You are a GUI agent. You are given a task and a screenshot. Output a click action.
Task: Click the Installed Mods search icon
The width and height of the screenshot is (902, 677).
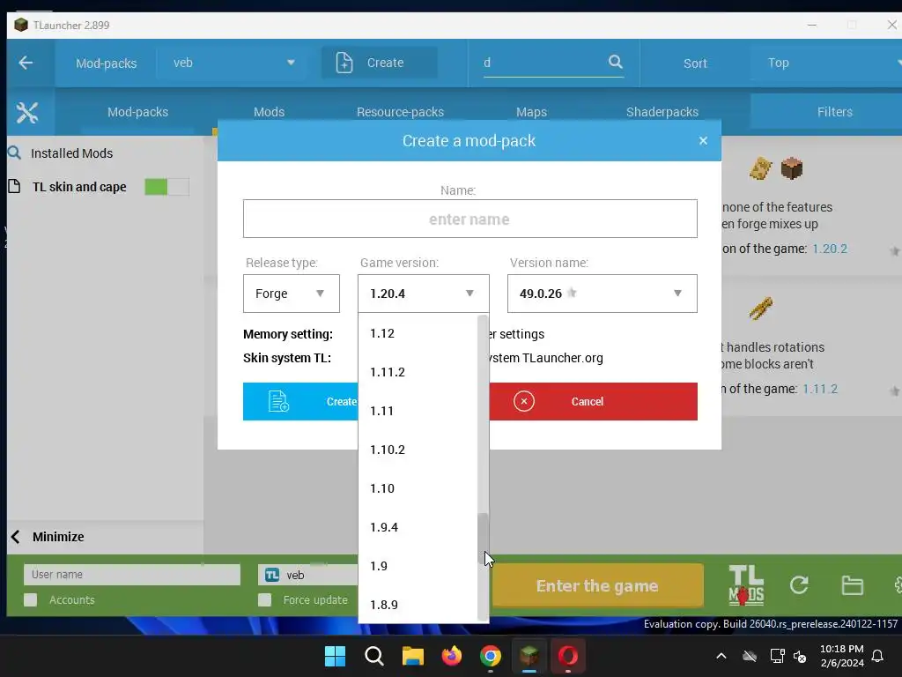[14, 153]
